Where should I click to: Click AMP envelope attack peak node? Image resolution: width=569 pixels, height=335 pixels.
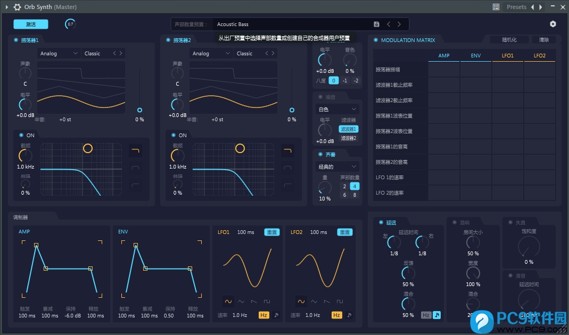pos(36,246)
